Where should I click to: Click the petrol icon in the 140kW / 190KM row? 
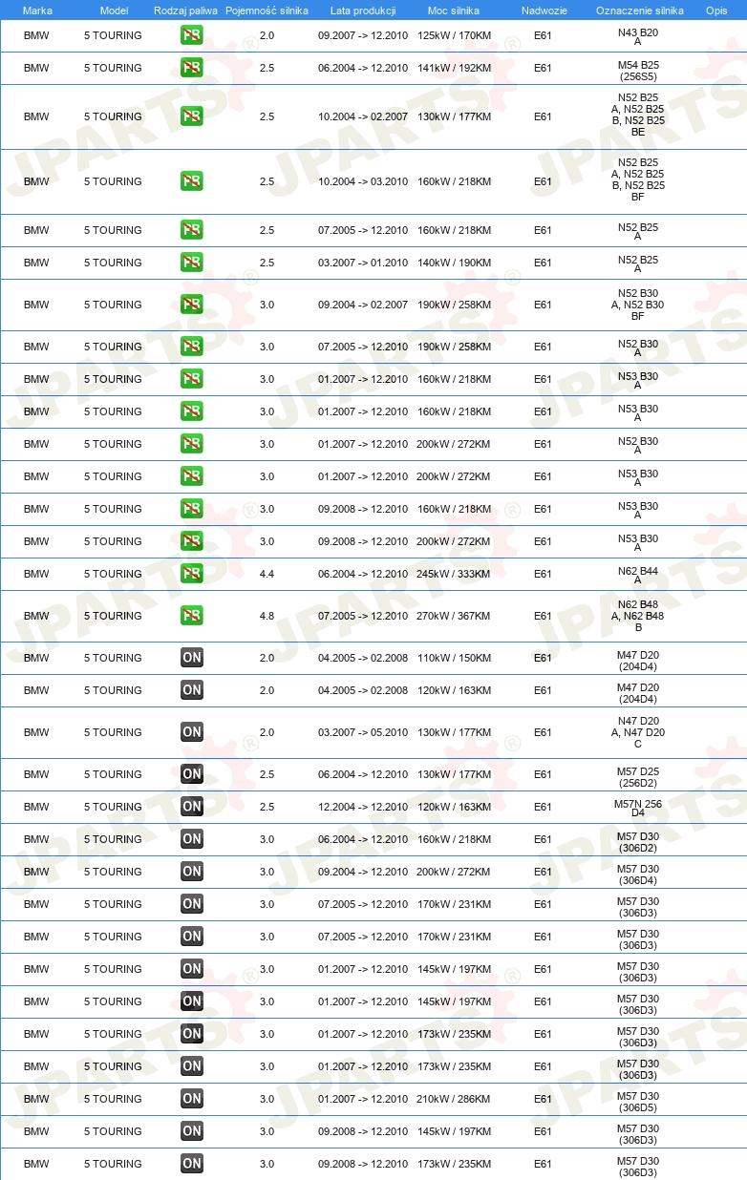tap(192, 263)
